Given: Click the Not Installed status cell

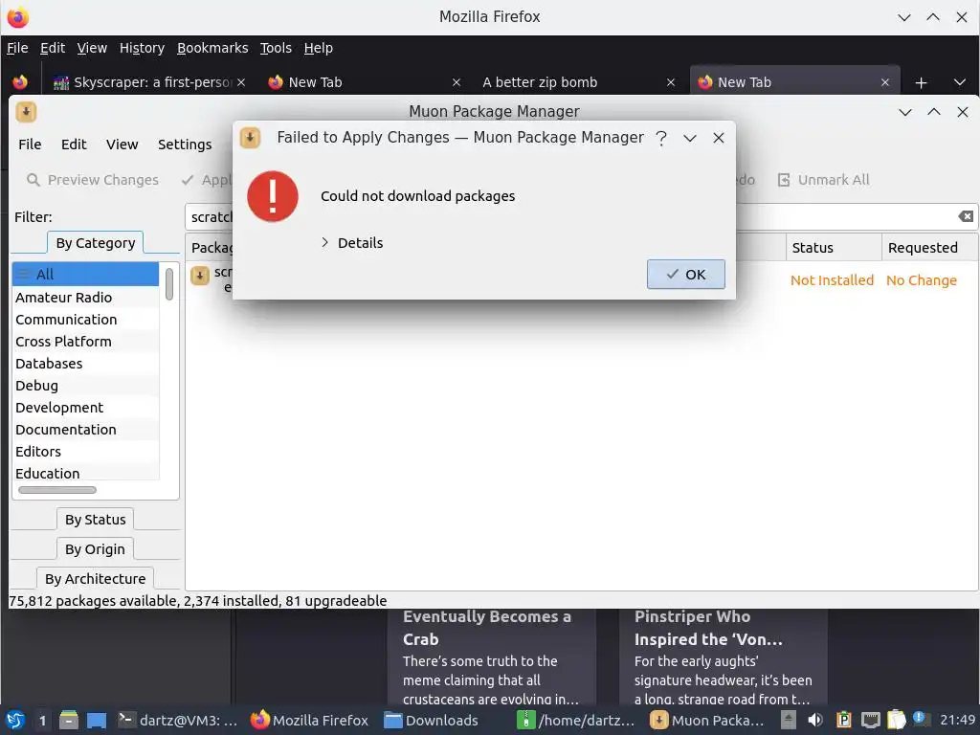Looking at the screenshot, I should pyautogui.click(x=832, y=280).
